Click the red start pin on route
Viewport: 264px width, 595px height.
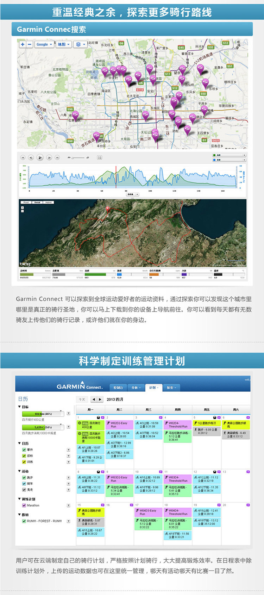point(108,209)
